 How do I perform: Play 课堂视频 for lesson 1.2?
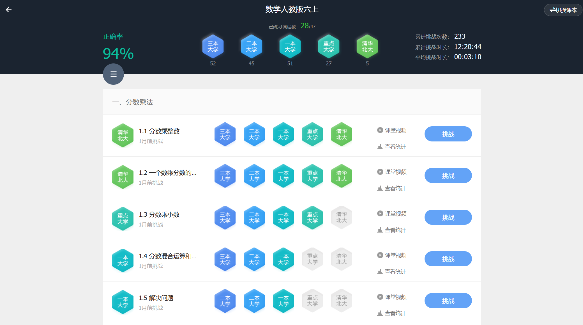click(392, 172)
